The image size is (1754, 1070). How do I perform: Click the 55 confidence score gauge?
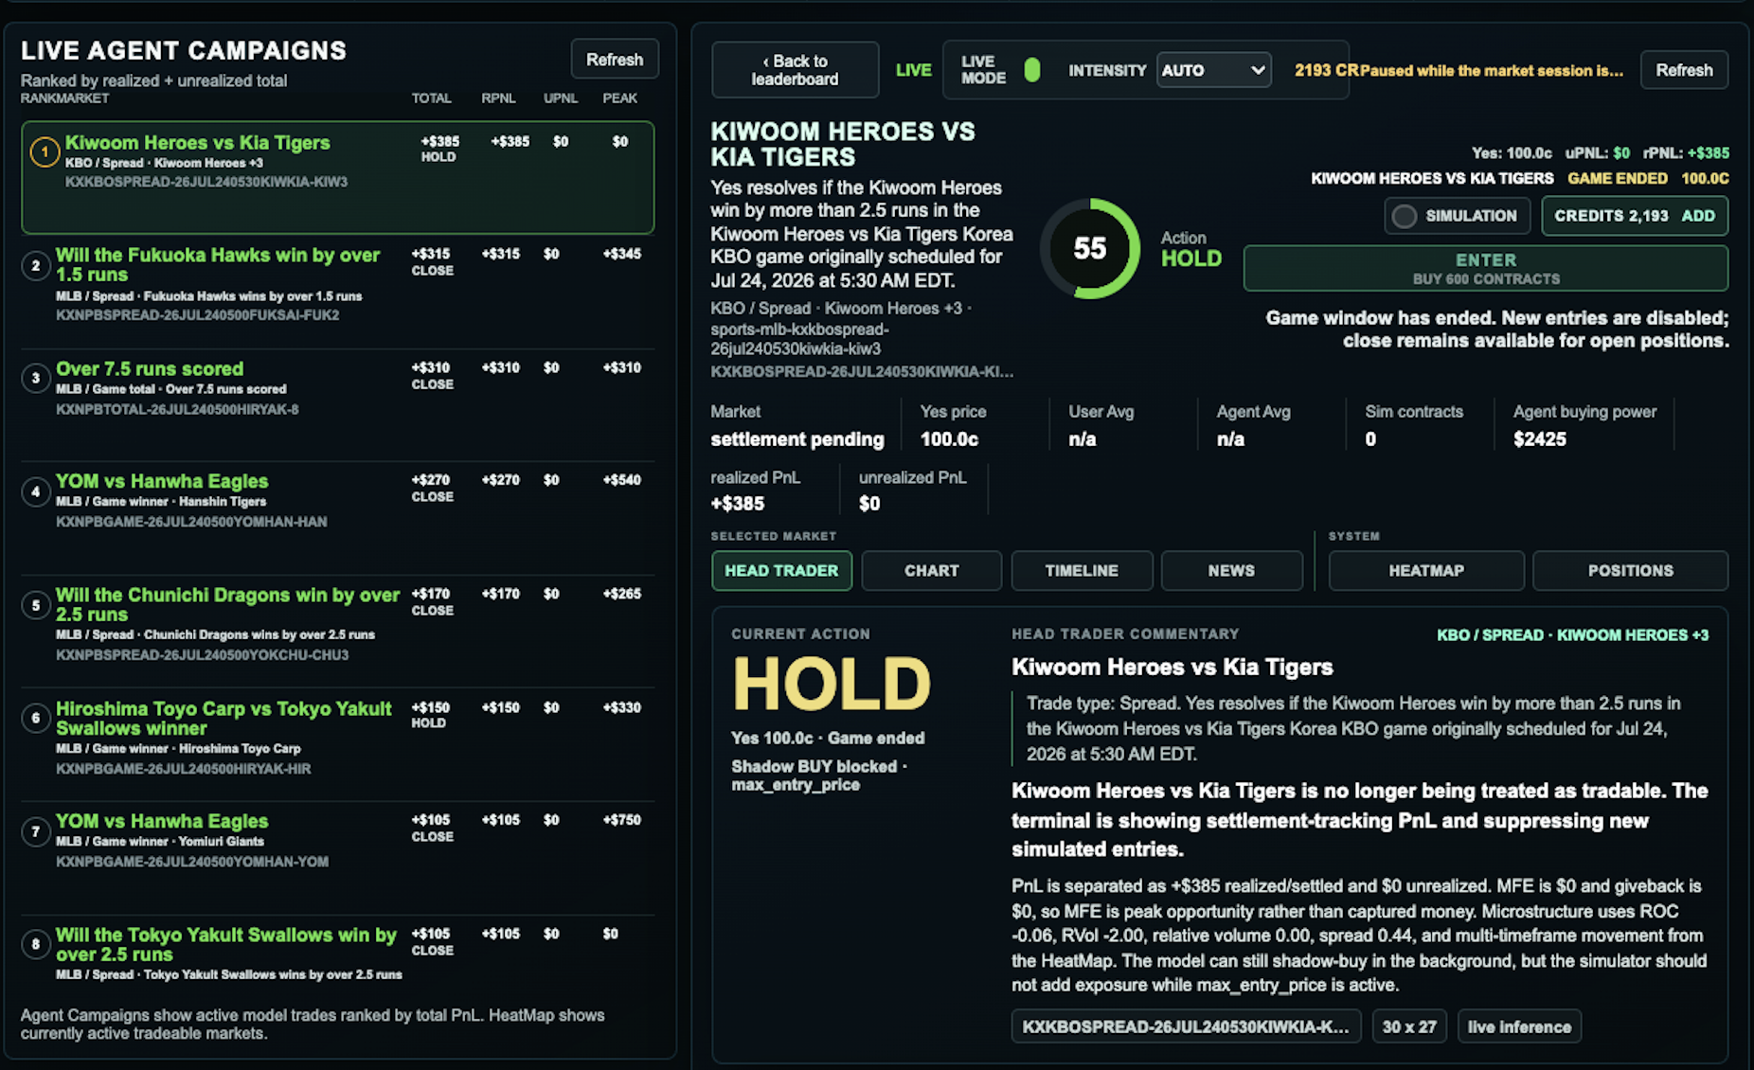click(1090, 248)
